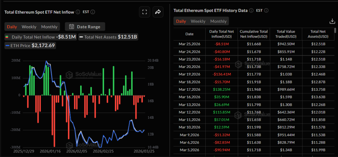Switch chart to Monthly view
This screenshot has width=338, height=157.
tap(49, 27)
